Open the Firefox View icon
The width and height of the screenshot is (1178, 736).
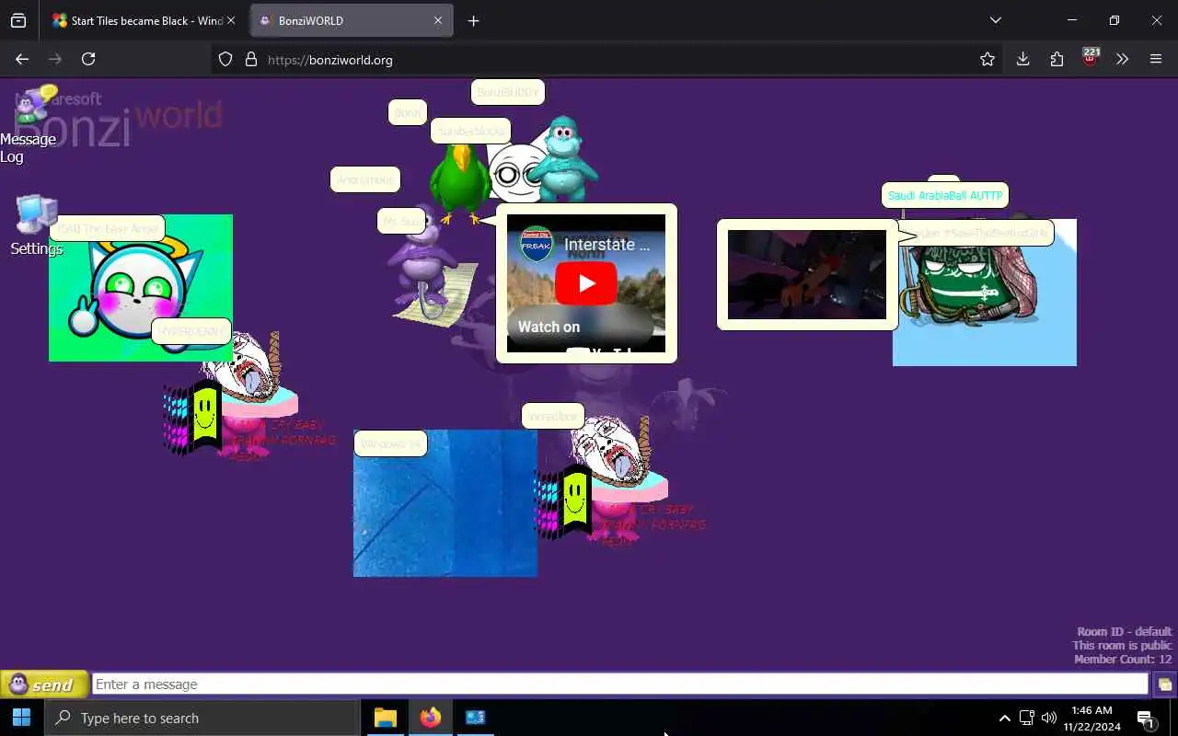(x=18, y=20)
